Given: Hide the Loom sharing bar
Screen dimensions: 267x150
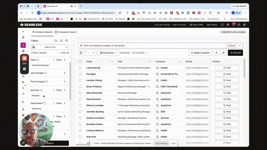Looking at the screenshot, I should (174, 143).
